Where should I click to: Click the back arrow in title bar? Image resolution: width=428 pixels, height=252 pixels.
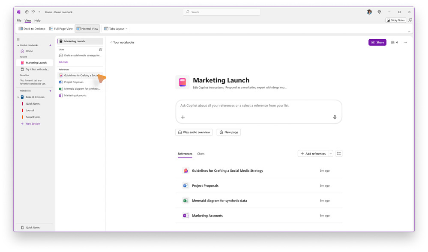point(27,12)
